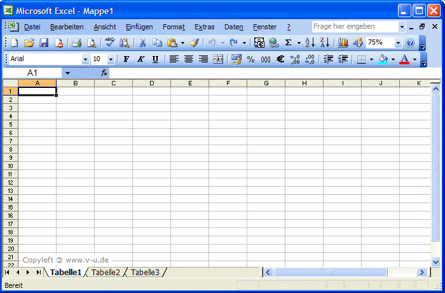Apply the red font color A
The height and width of the screenshot is (293, 445).
click(x=404, y=59)
